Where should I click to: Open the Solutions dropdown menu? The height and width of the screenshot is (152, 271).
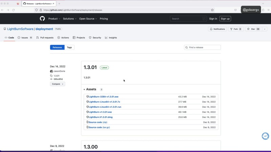69,19
